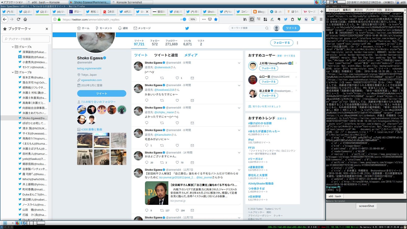Viewport: 407px width, 229px height.
Task: Send 'かあいい子たちですにゃ〜' tweet via direct message
Action: pyautogui.click(x=192, y=101)
